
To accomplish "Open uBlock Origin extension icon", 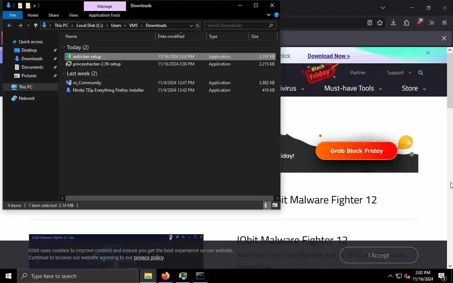I will 419,22.
